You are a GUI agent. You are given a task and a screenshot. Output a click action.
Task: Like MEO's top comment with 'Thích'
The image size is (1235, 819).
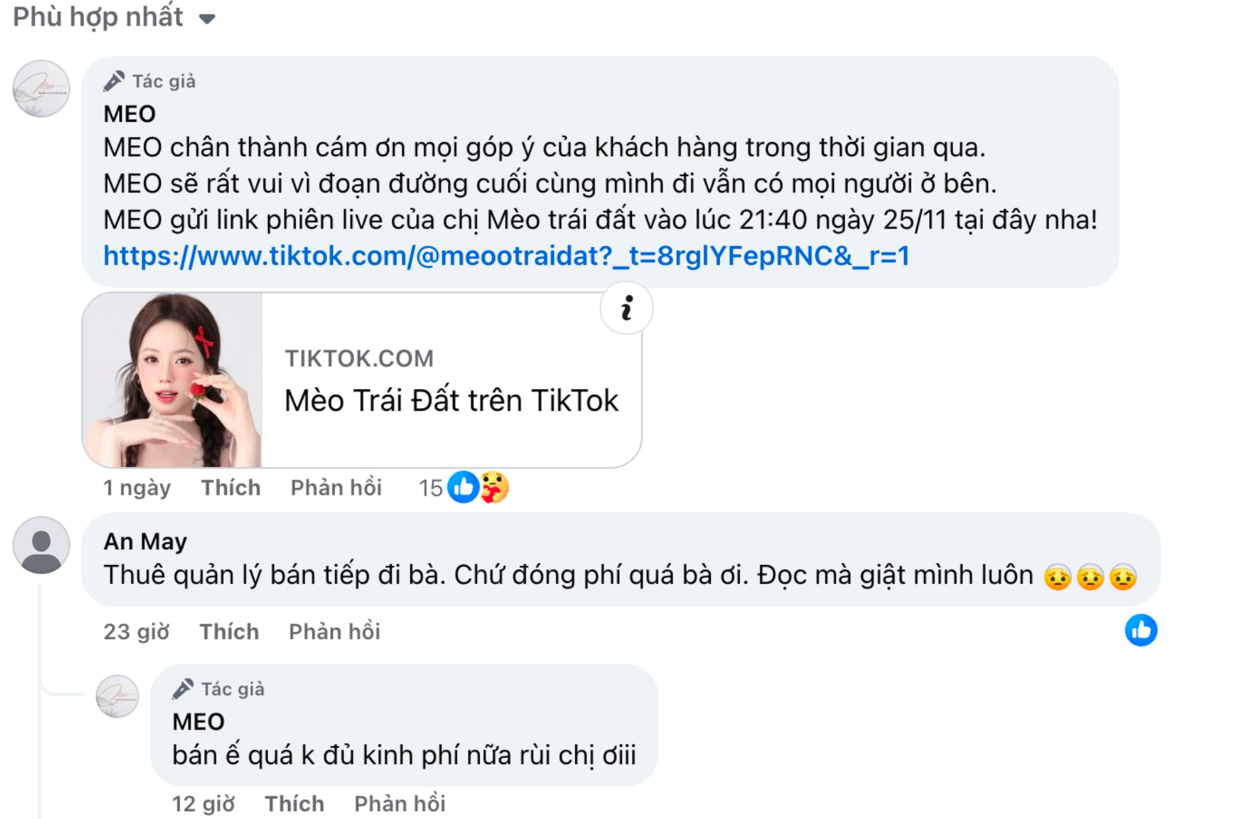click(230, 488)
